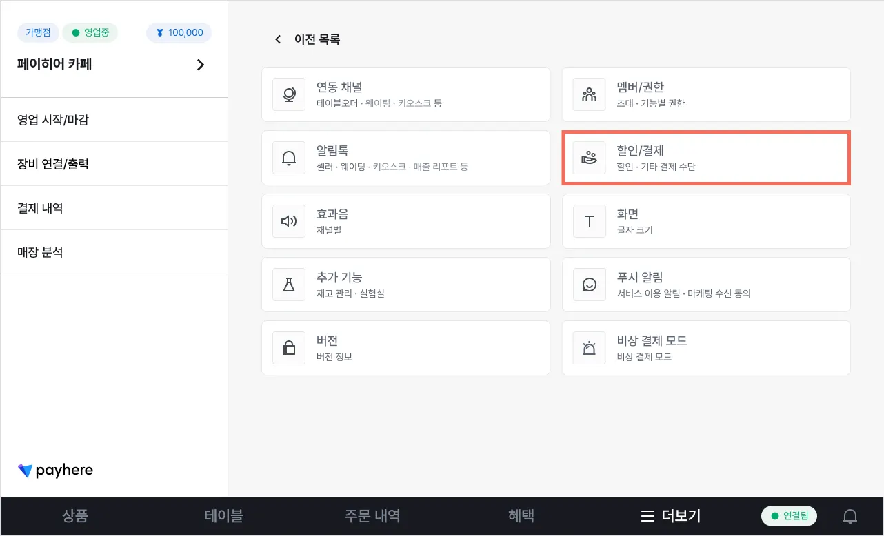Go back using the 이전 목록 chevron
Viewport: 884px width, 536px height.
[278, 39]
